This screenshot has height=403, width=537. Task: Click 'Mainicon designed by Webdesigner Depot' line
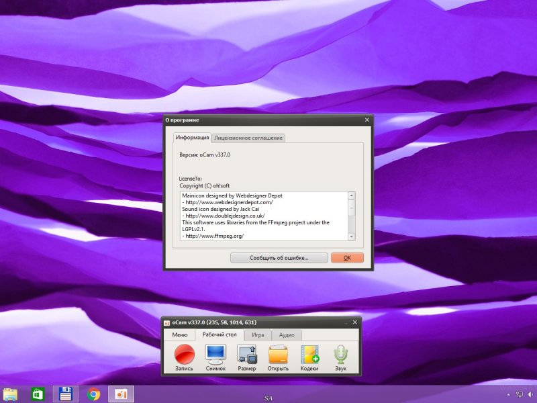point(232,195)
